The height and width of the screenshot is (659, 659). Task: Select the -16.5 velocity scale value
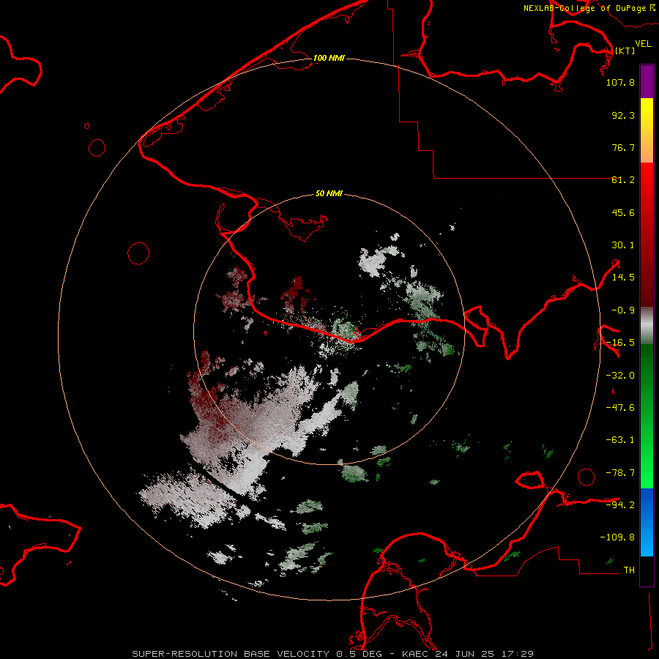pyautogui.click(x=620, y=343)
